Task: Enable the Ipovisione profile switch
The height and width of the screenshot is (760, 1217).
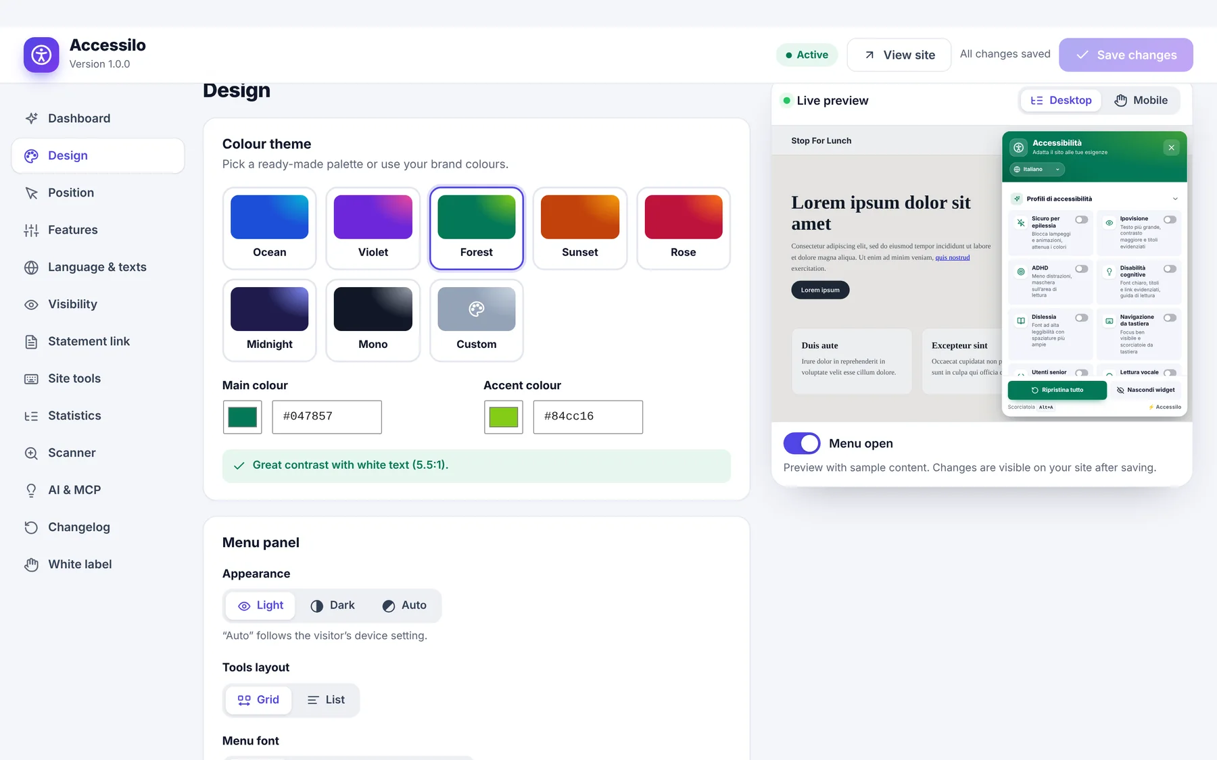Action: [1170, 220]
